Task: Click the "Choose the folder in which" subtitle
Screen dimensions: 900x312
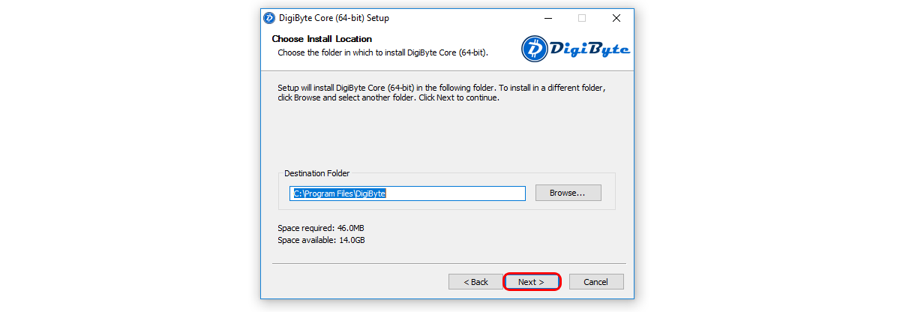Action: [x=382, y=53]
